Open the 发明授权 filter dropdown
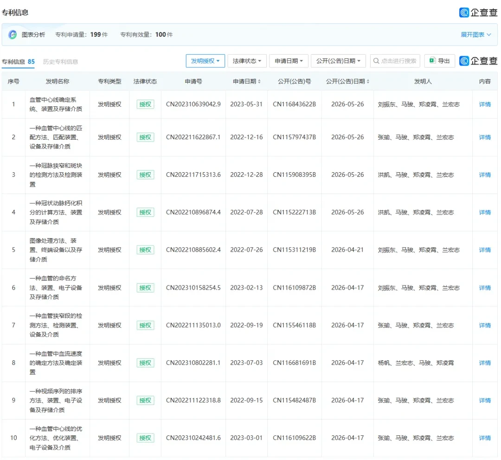The image size is (501, 460). (x=205, y=61)
